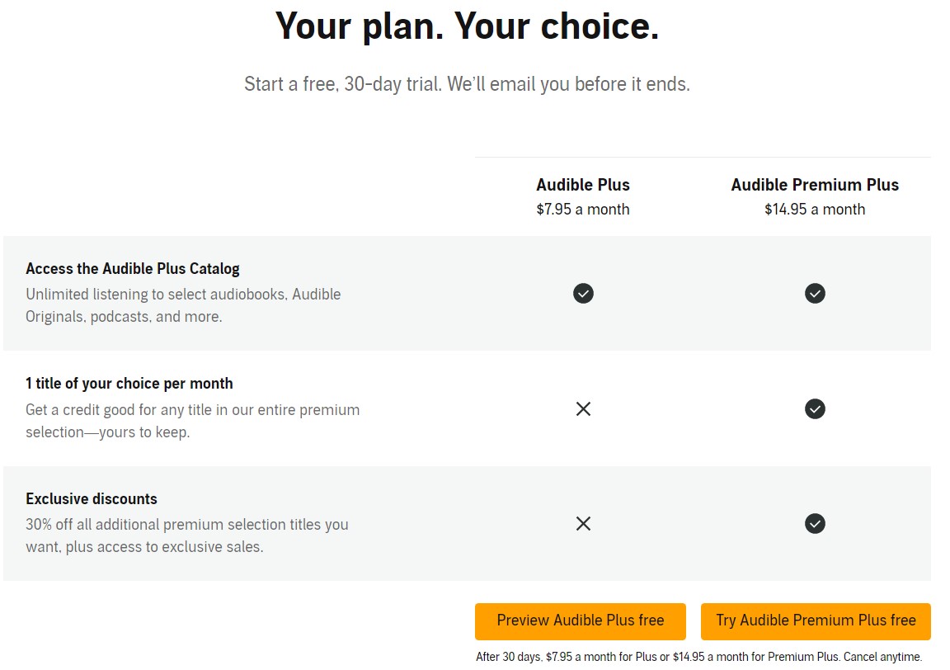Screen dimensions: 950x670
Task: Select the Audible Premium Plus column heading
Action: (815, 185)
